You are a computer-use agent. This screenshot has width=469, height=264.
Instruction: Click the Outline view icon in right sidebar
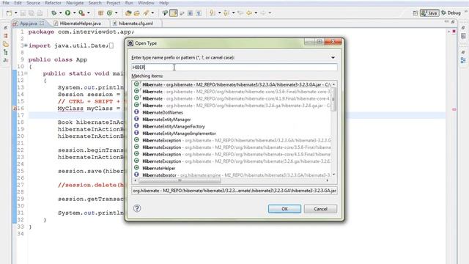pyautogui.click(x=463, y=60)
